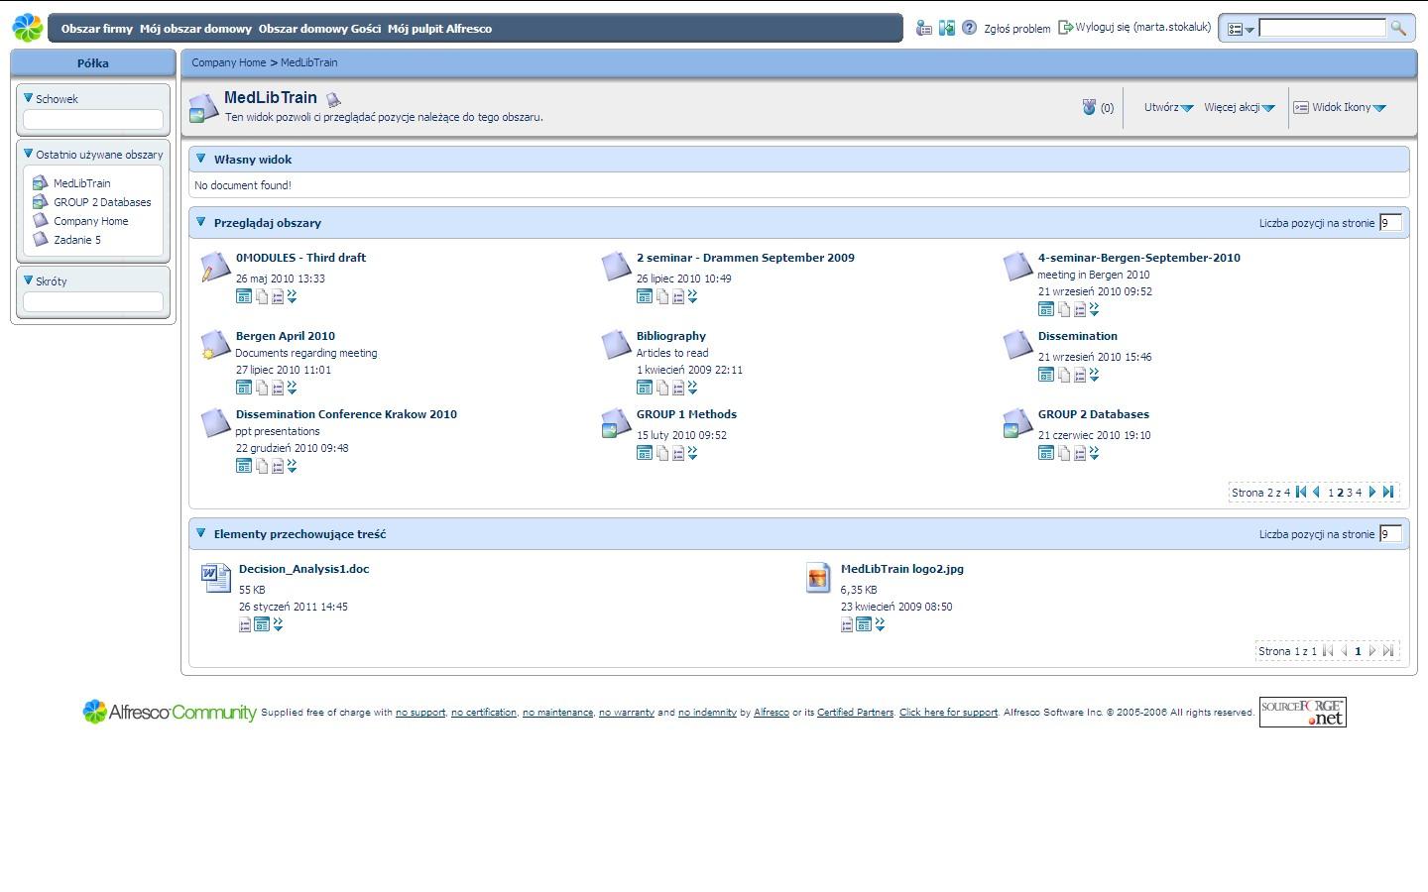Click copy icon under GROUP 1 Methods

(662, 453)
